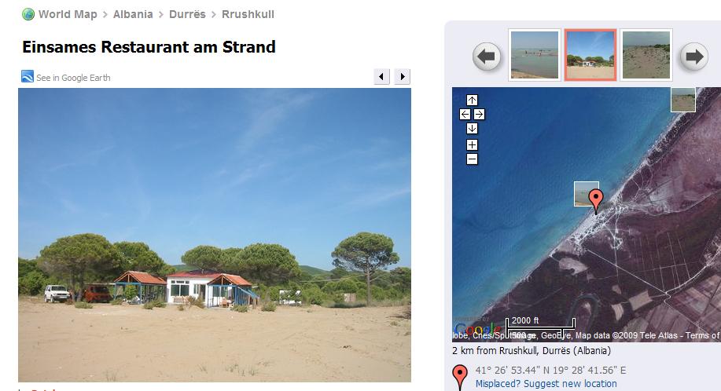Click the large round right arrow in carousel
Image resolution: width=721 pixels, height=391 pixels.
tap(693, 57)
